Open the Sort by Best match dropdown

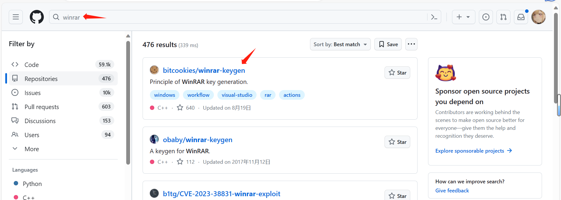tap(340, 44)
